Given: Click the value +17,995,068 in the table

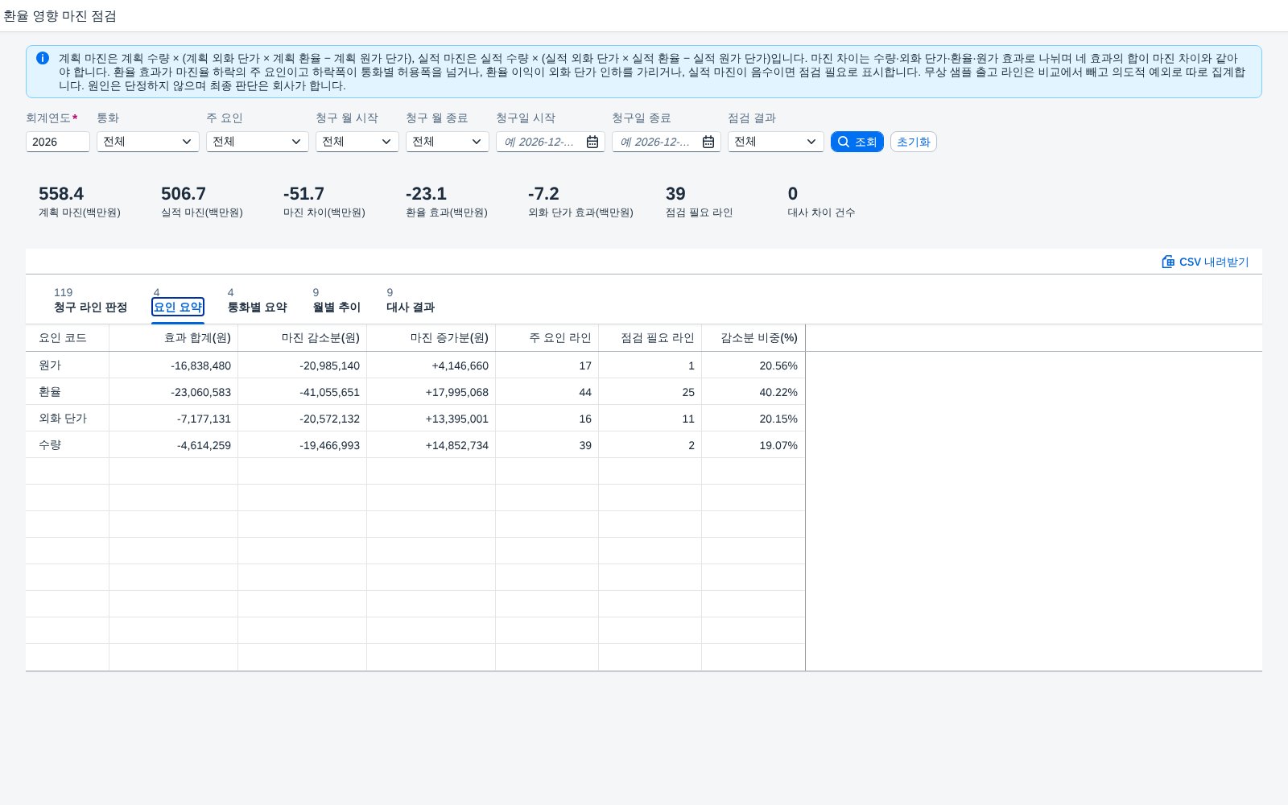Looking at the screenshot, I should [x=456, y=392].
